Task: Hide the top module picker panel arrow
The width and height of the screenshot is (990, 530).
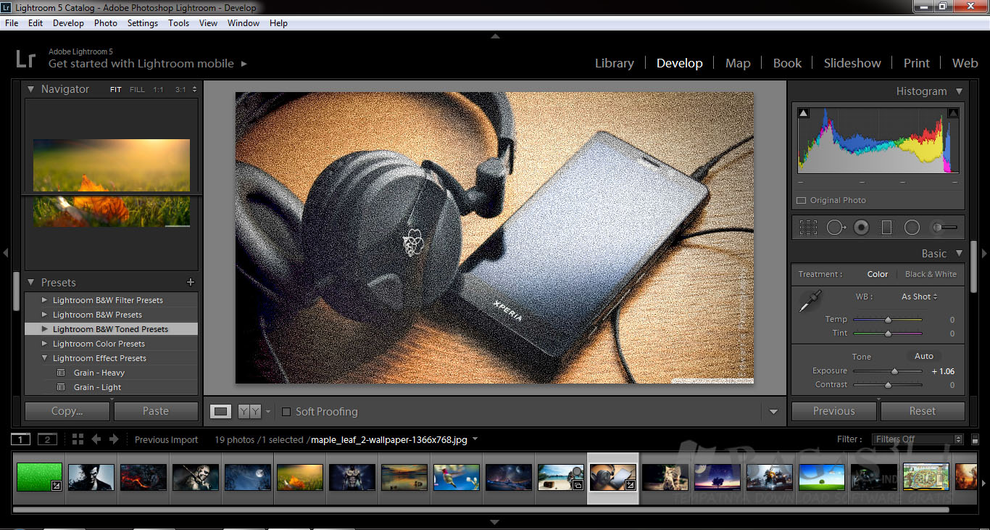Action: pyautogui.click(x=495, y=36)
